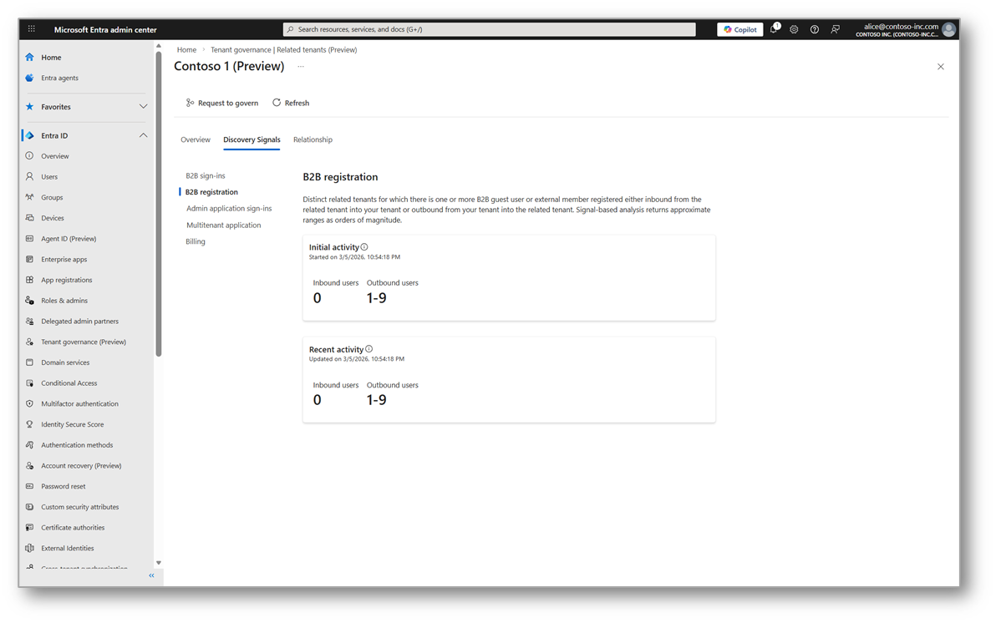Image resolution: width=996 pixels, height=623 pixels.
Task: Select B2B registration signal
Action: [211, 192]
